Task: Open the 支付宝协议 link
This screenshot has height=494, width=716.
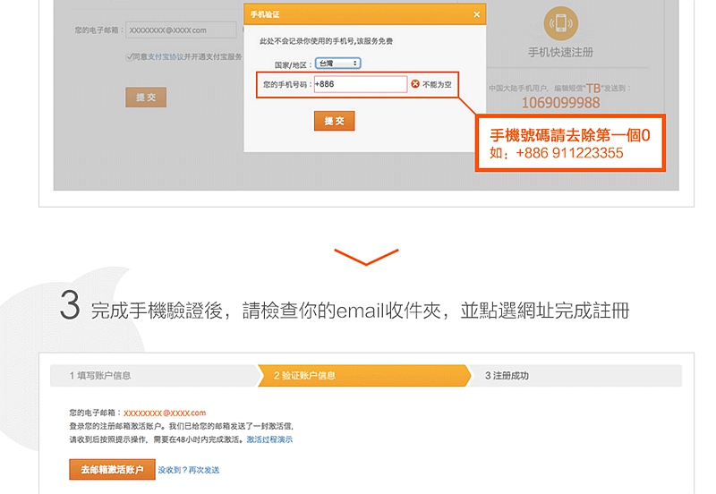Action: 166,56
